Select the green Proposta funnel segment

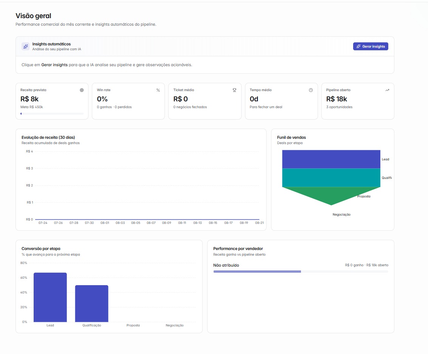[x=331, y=194]
